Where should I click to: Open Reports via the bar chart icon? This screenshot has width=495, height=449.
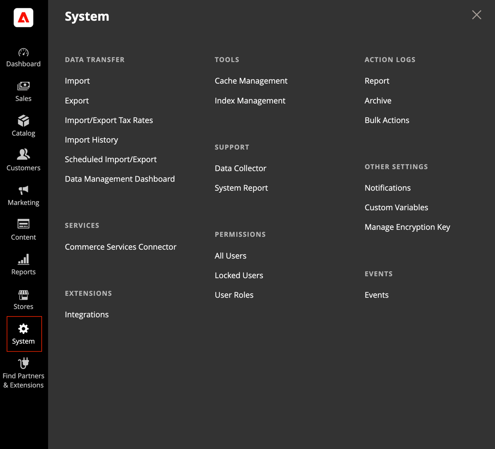click(23, 264)
